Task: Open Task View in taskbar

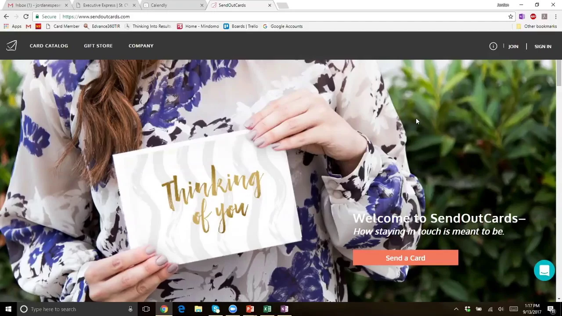Action: [x=146, y=309]
